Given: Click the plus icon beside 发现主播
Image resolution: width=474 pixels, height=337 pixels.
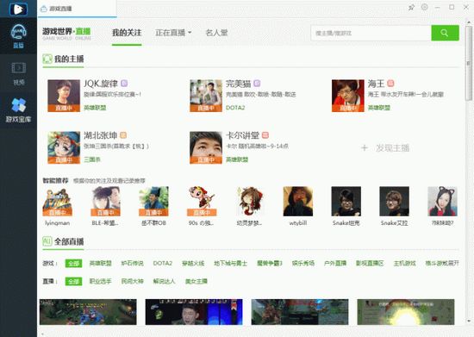Looking at the screenshot, I should [x=365, y=148].
